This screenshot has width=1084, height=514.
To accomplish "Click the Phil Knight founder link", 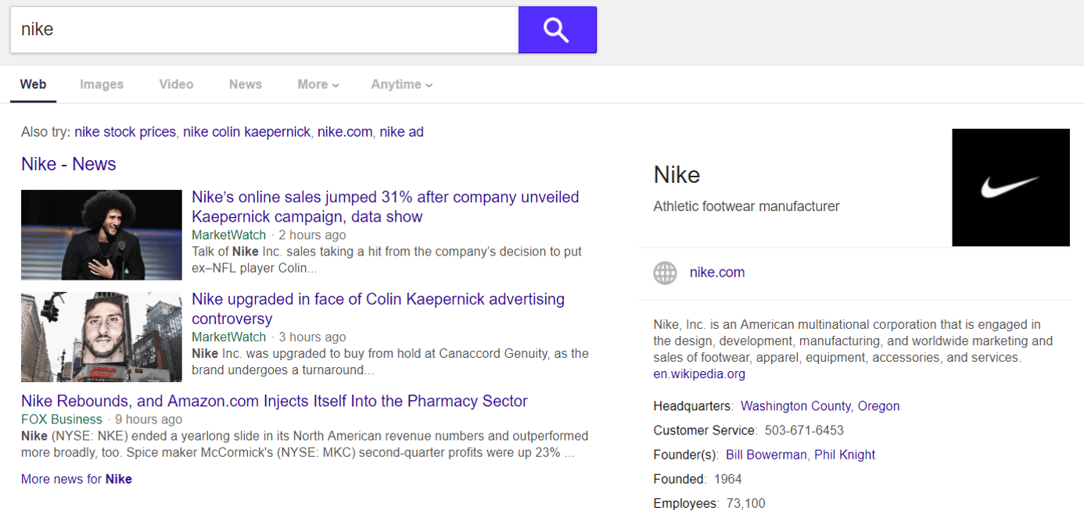I will coord(845,455).
